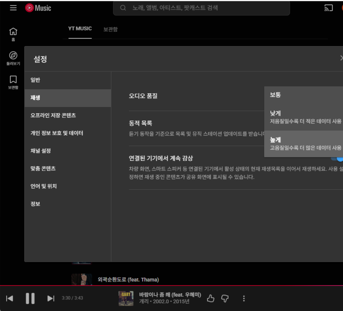The height and width of the screenshot is (311, 343).
Task: Click GARY album art in player bar
Action: (x=126, y=298)
